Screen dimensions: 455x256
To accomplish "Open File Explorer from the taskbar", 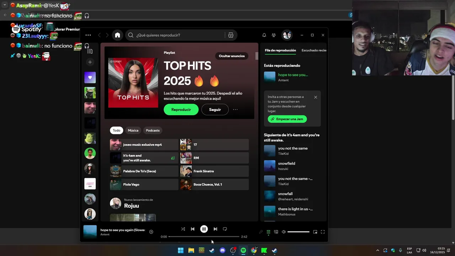I will click(x=191, y=250).
